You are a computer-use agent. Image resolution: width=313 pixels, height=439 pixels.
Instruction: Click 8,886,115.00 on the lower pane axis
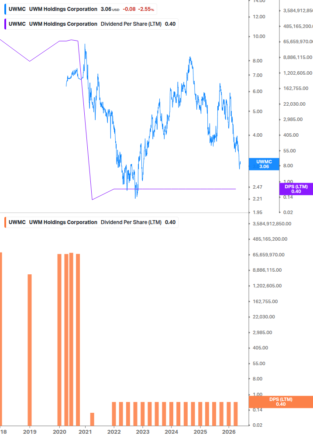point(267,270)
